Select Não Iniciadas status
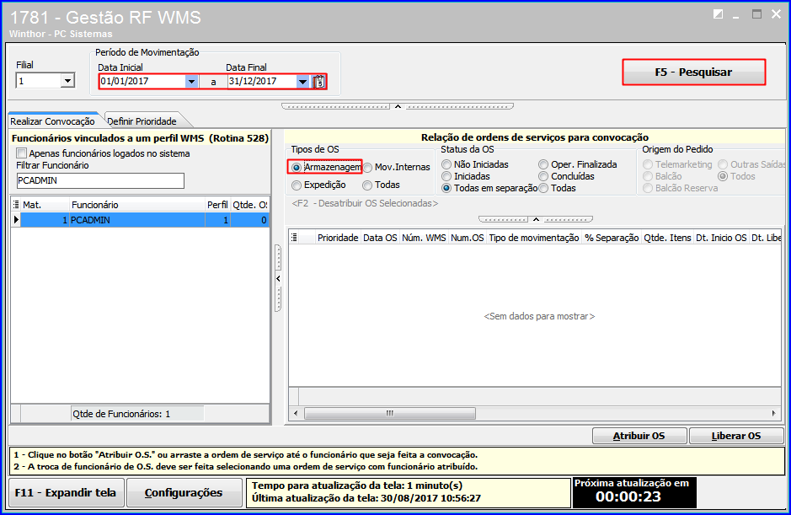This screenshot has height=515, width=791. pyautogui.click(x=446, y=164)
